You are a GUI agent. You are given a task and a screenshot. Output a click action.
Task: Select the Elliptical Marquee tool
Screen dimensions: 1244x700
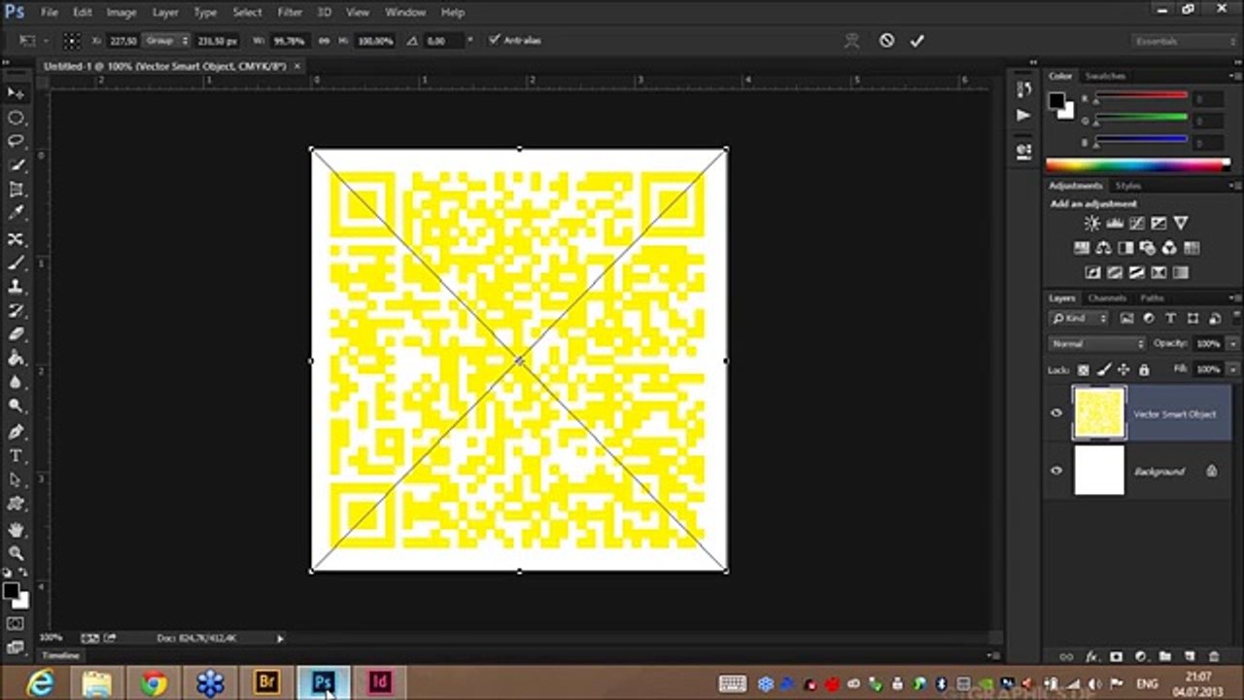(x=16, y=118)
